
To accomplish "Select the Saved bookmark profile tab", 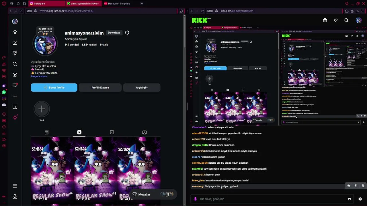I will point(112,132).
